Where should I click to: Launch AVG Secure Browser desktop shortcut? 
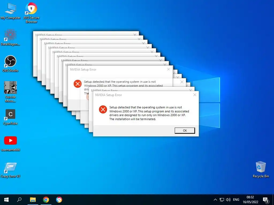point(31,13)
